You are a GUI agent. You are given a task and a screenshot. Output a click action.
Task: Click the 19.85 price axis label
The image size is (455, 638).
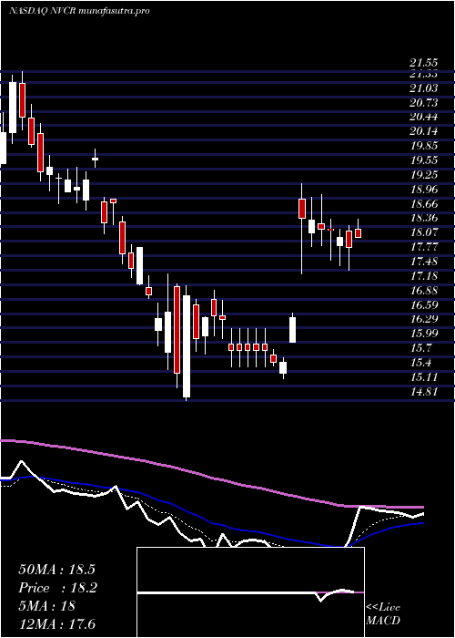[424, 146]
